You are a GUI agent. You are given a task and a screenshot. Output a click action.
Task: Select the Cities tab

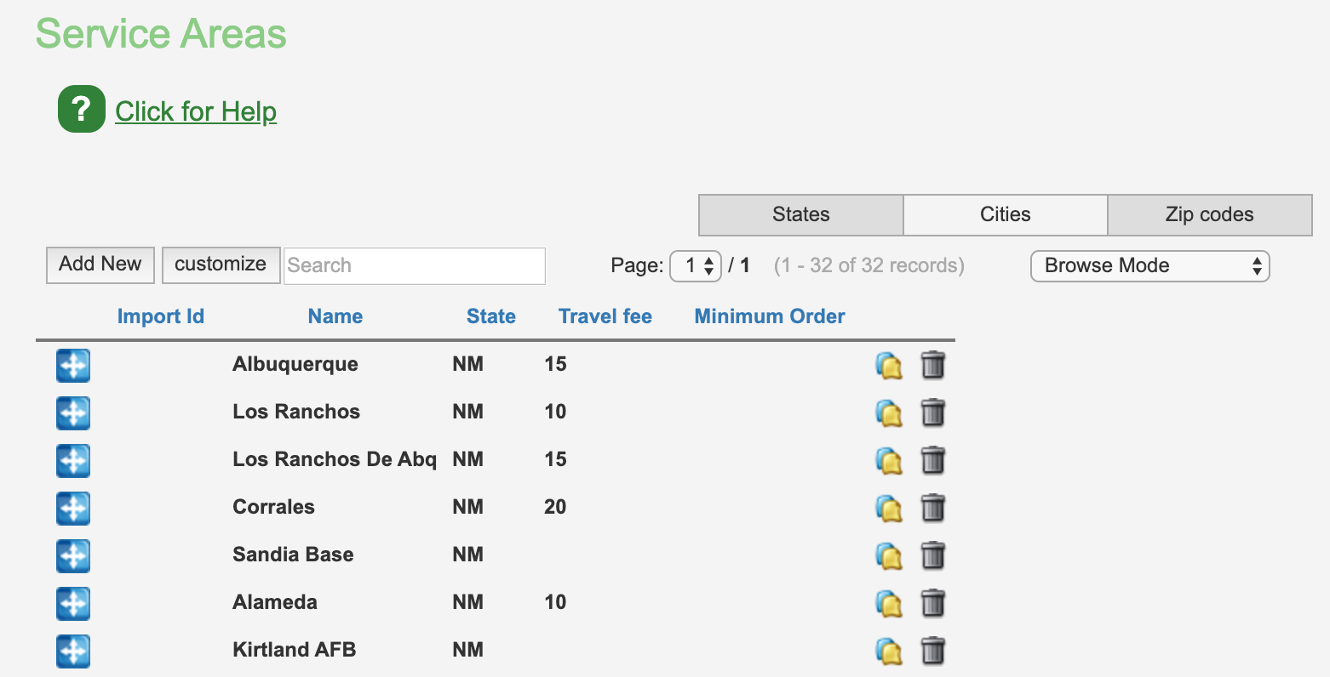click(x=1005, y=214)
